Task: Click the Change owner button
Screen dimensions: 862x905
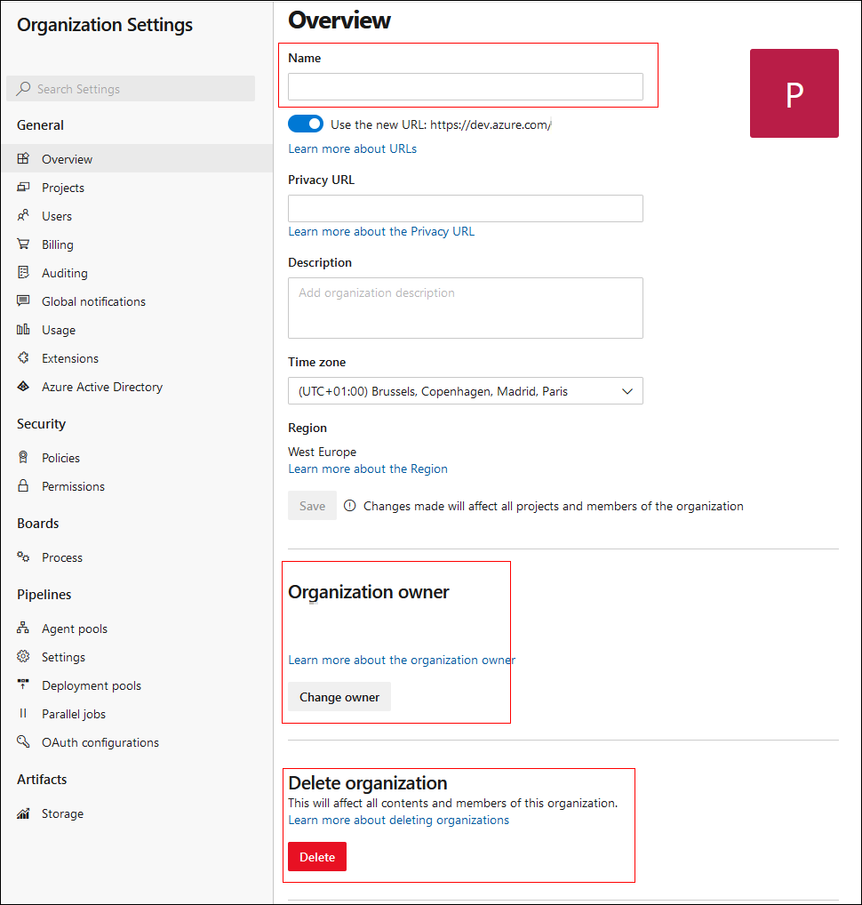Action: point(339,697)
